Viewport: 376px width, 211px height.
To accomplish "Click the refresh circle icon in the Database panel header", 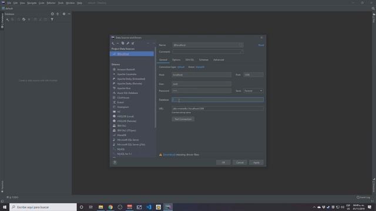I will pos(52,14).
